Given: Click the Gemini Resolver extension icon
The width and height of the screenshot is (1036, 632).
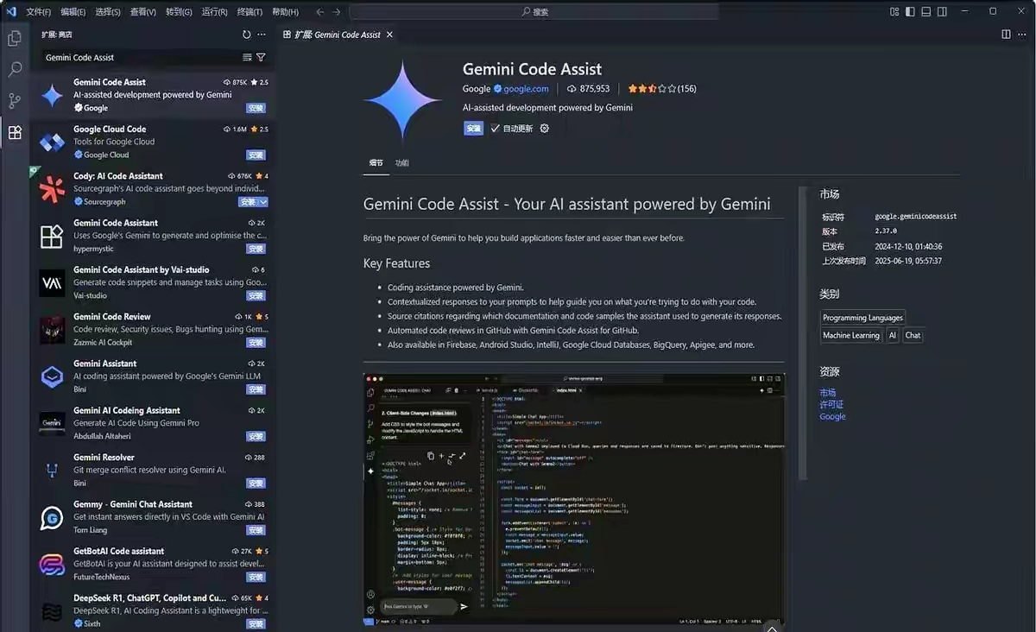Looking at the screenshot, I should tap(52, 471).
